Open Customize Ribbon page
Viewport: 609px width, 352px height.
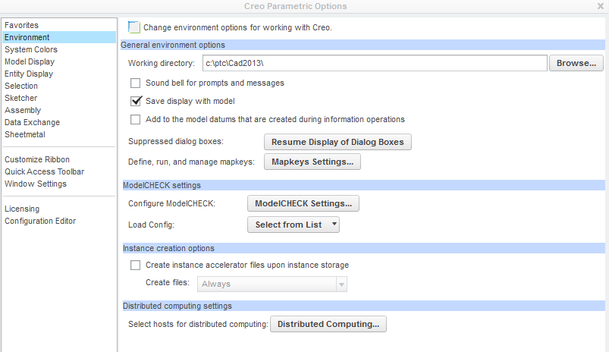[37, 159]
